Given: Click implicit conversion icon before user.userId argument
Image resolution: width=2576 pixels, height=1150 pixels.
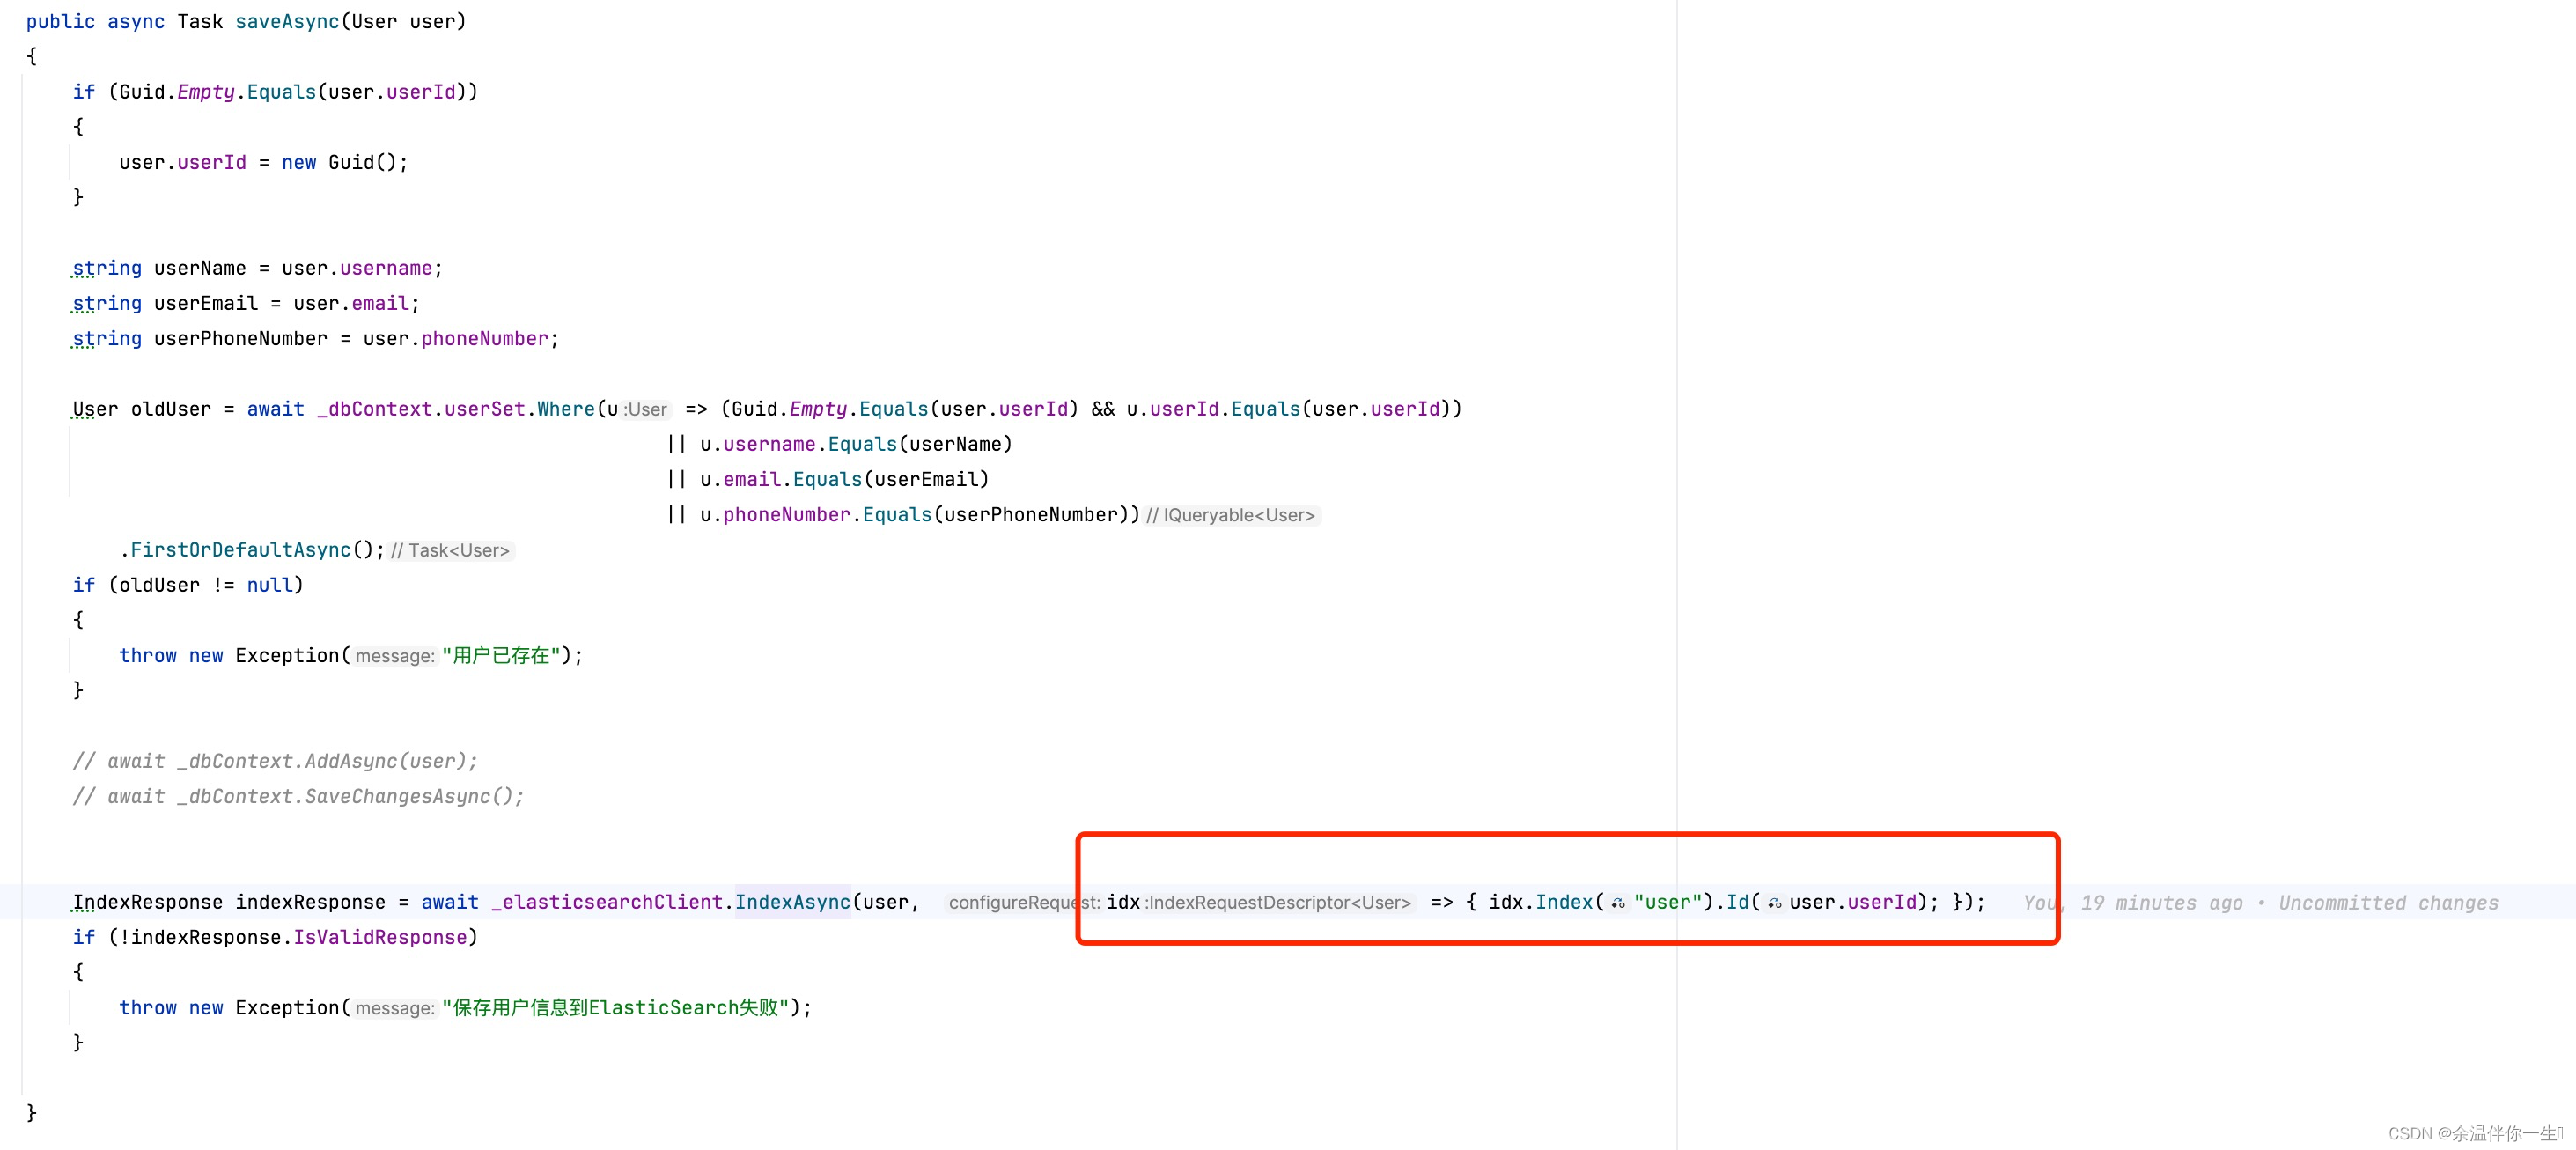Looking at the screenshot, I should [1774, 903].
